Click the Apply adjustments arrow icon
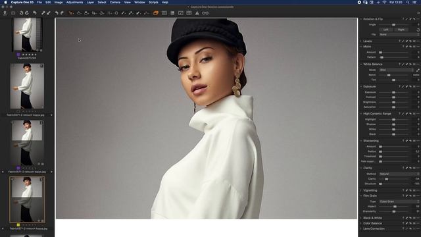 (x=49, y=13)
